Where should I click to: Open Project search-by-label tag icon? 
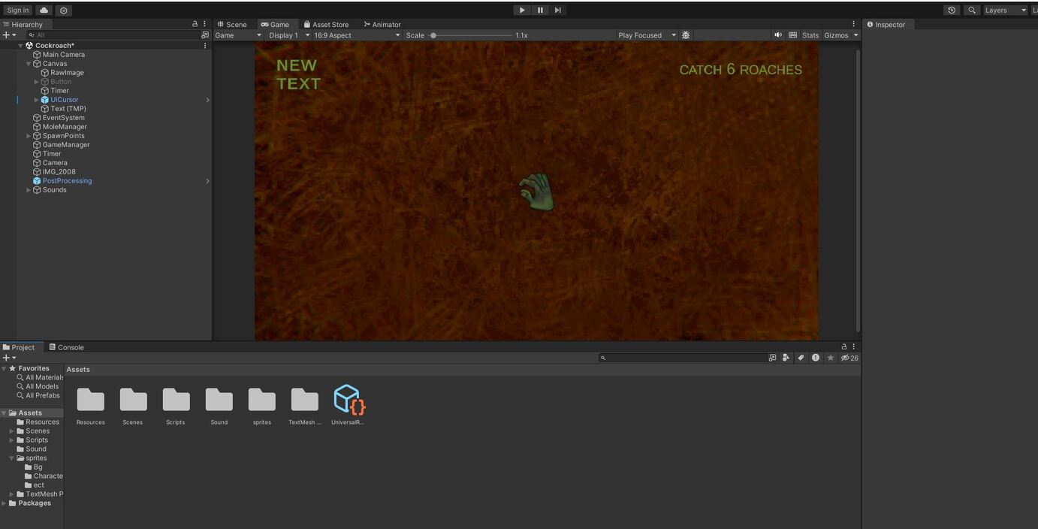pos(801,358)
